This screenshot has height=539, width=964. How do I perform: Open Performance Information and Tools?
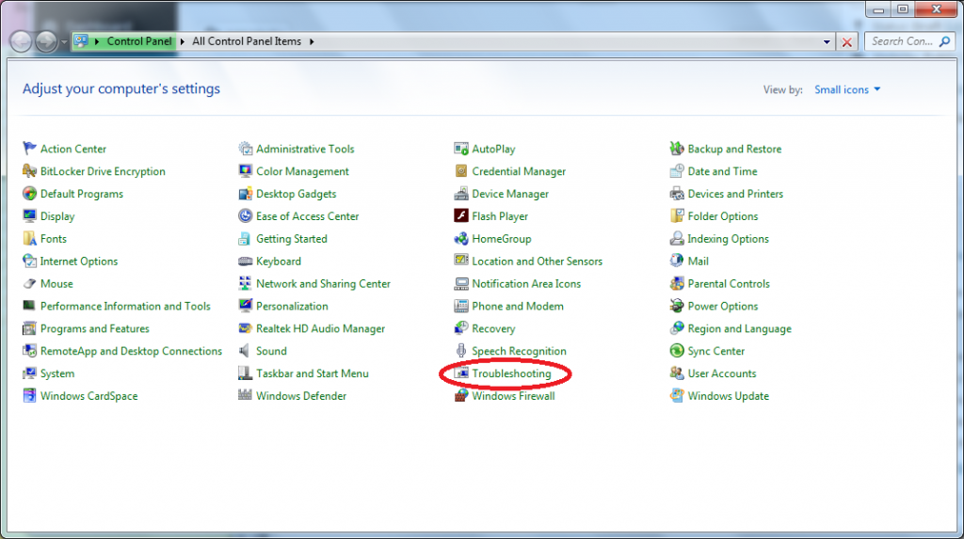click(125, 306)
